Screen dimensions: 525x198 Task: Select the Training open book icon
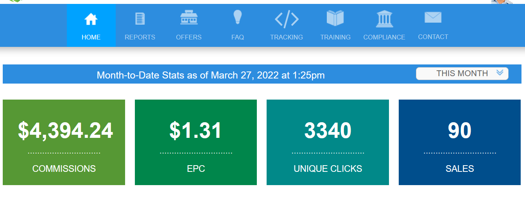coord(335,18)
